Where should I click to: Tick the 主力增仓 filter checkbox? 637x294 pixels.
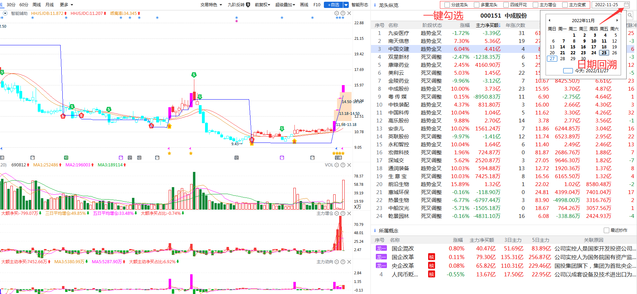(x=536, y=5)
